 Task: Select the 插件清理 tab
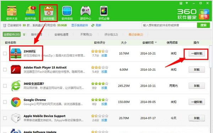pos(37,34)
